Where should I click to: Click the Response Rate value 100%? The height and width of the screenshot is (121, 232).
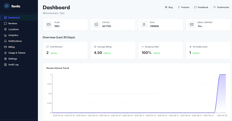click(x=146, y=53)
